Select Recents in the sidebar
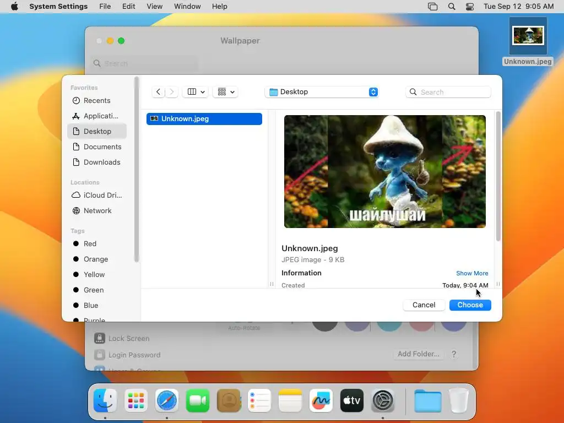Screen dimensions: 564x423 (96, 101)
